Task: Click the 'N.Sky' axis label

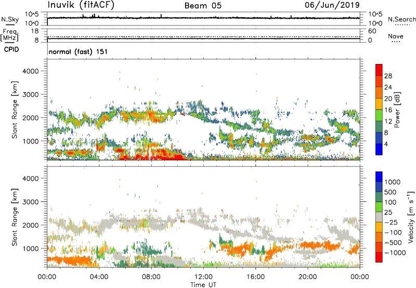Action: 10,20
